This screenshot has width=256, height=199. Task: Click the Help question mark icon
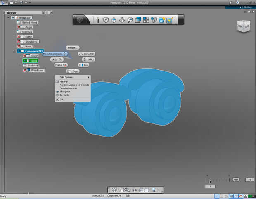point(237,2)
